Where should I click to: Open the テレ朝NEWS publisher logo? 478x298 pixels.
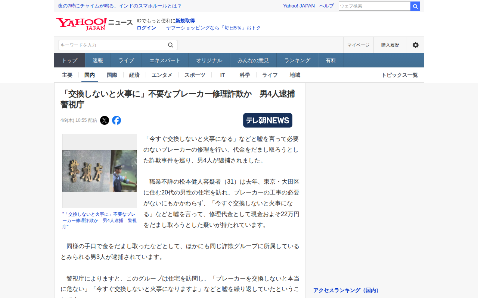(268, 120)
